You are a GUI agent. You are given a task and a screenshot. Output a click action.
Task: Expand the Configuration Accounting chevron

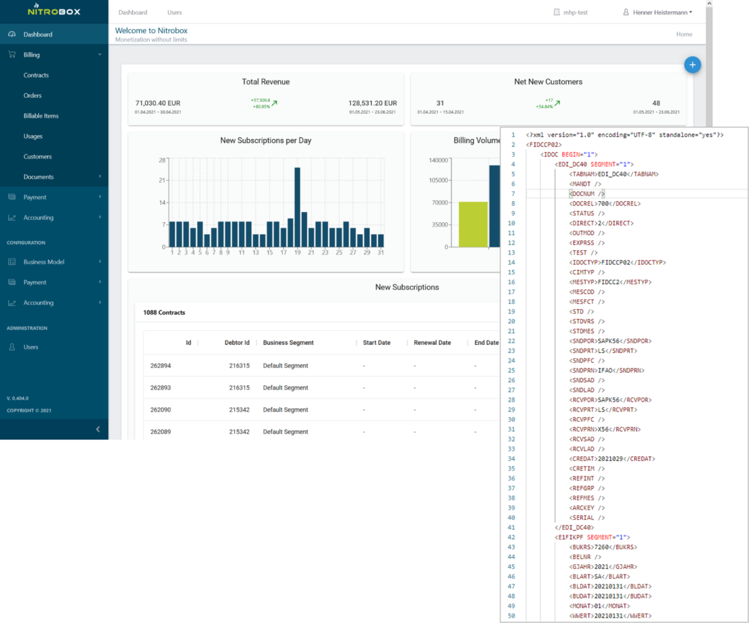[100, 302]
